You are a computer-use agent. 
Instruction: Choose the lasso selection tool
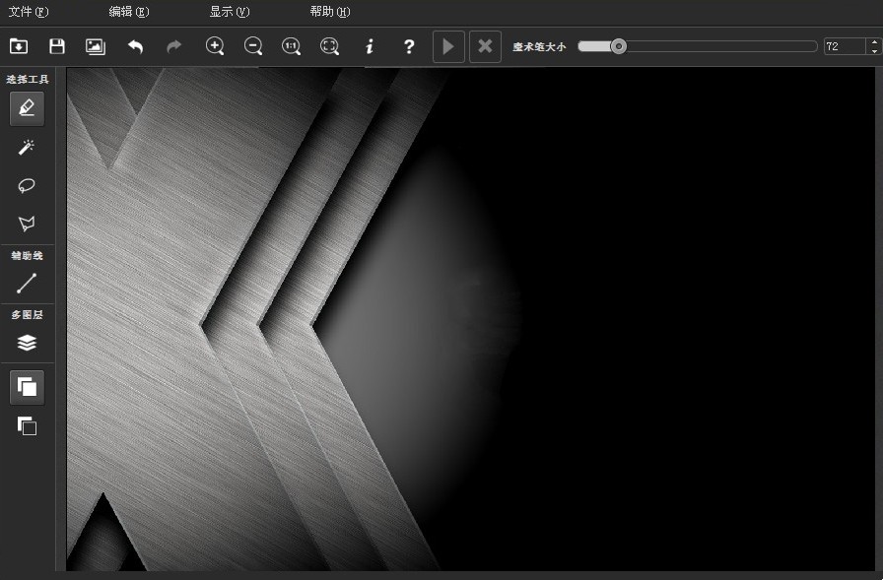(27, 185)
